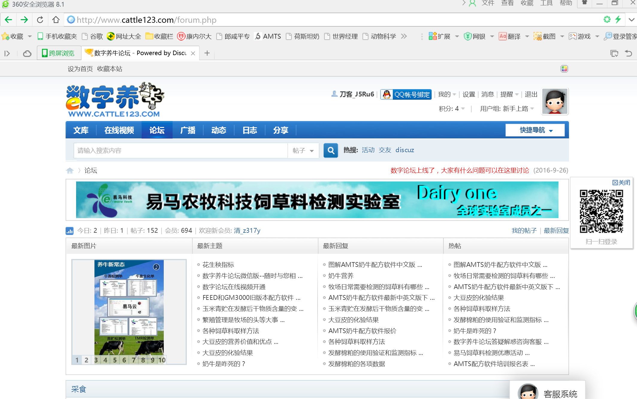Click the lightning speed mode icon
Viewport: 637px width, 399px height.
click(618, 20)
